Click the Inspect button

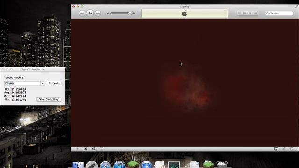53,83
